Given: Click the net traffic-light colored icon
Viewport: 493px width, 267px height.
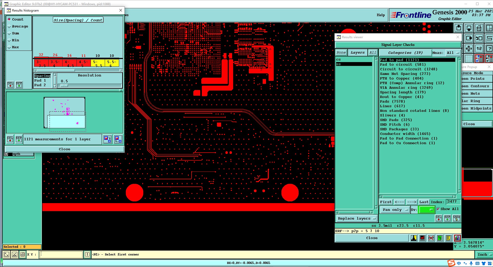Looking at the screenshot, I should 479,58.
